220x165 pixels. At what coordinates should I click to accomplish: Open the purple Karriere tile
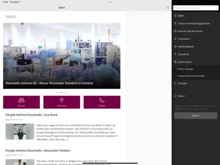pos(21,102)
